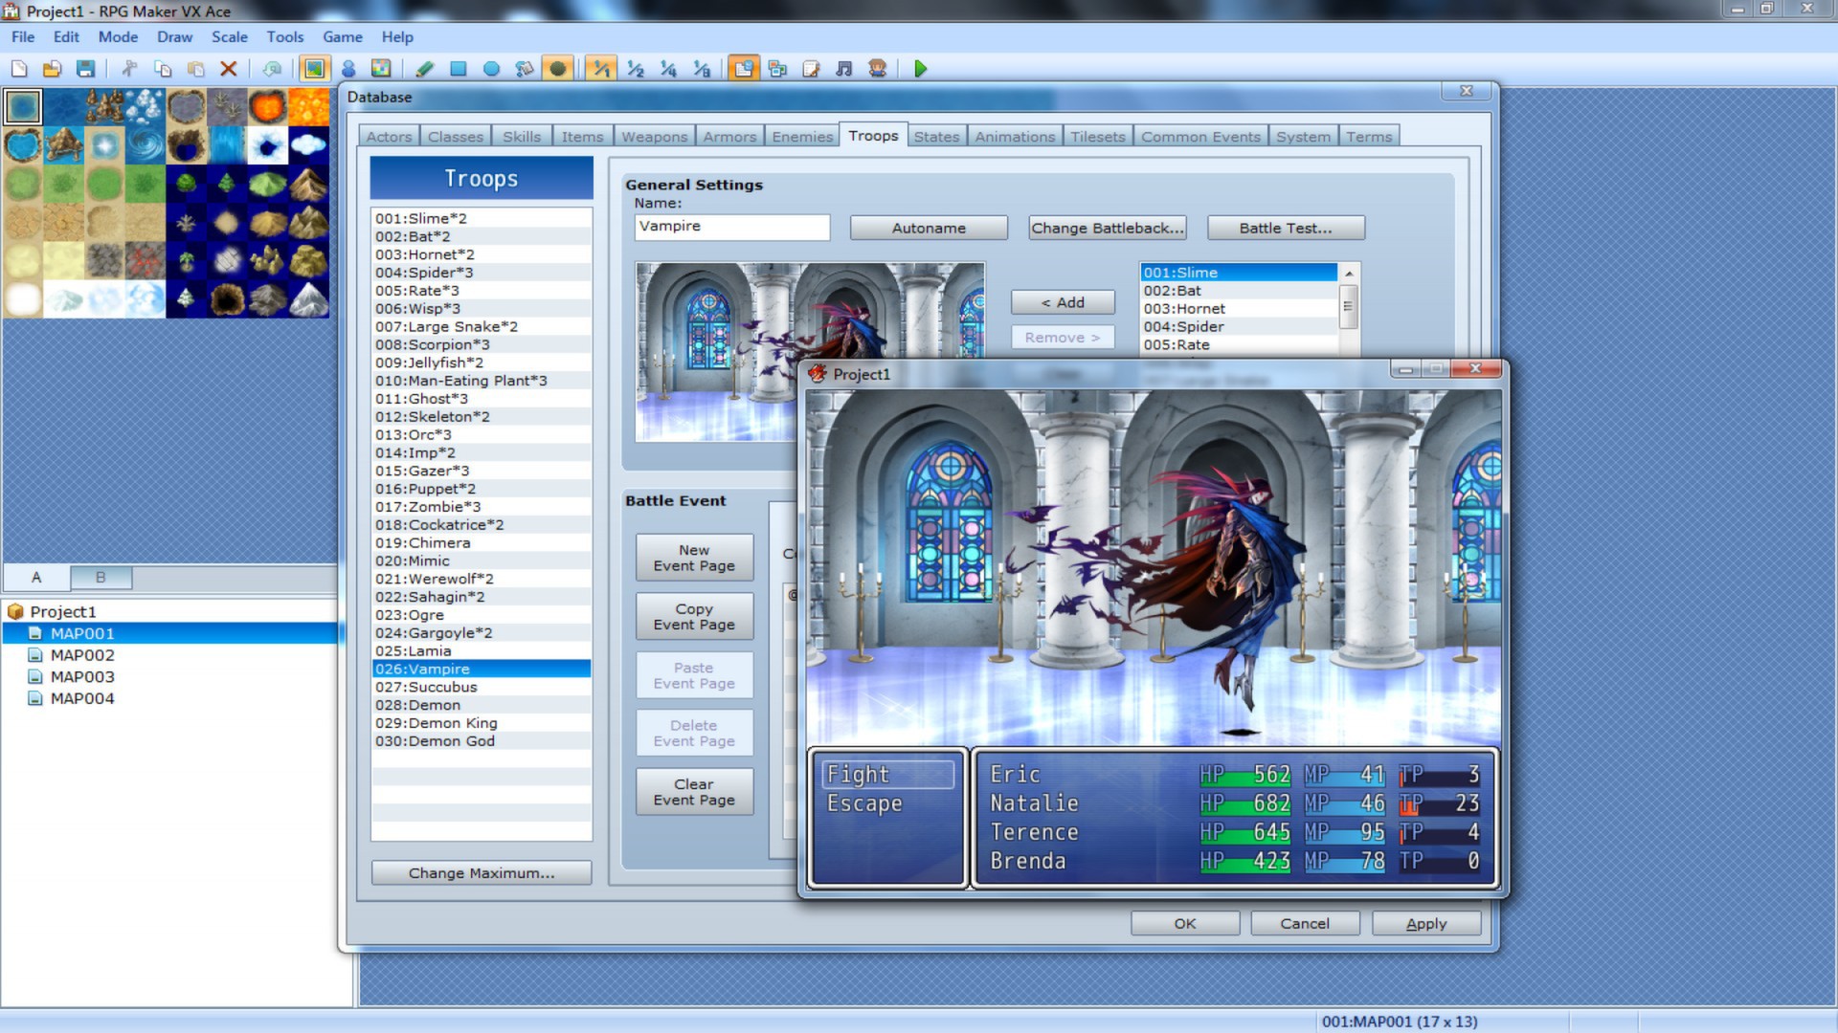The height and width of the screenshot is (1033, 1838).
Task: Click the Change Battleback button
Action: [x=1106, y=229]
